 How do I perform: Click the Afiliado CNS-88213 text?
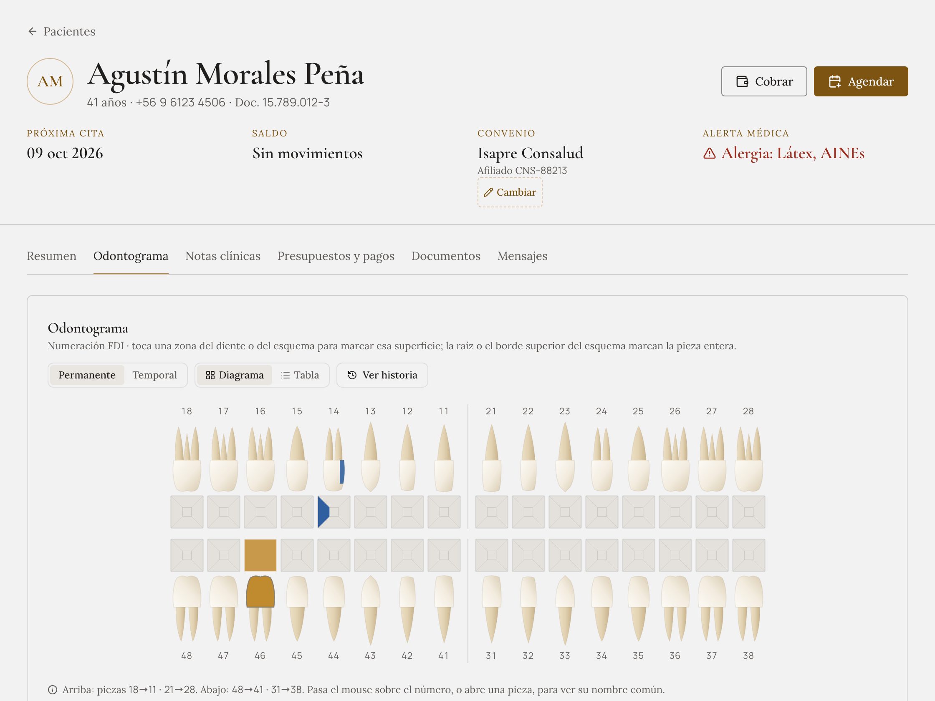[x=522, y=171]
